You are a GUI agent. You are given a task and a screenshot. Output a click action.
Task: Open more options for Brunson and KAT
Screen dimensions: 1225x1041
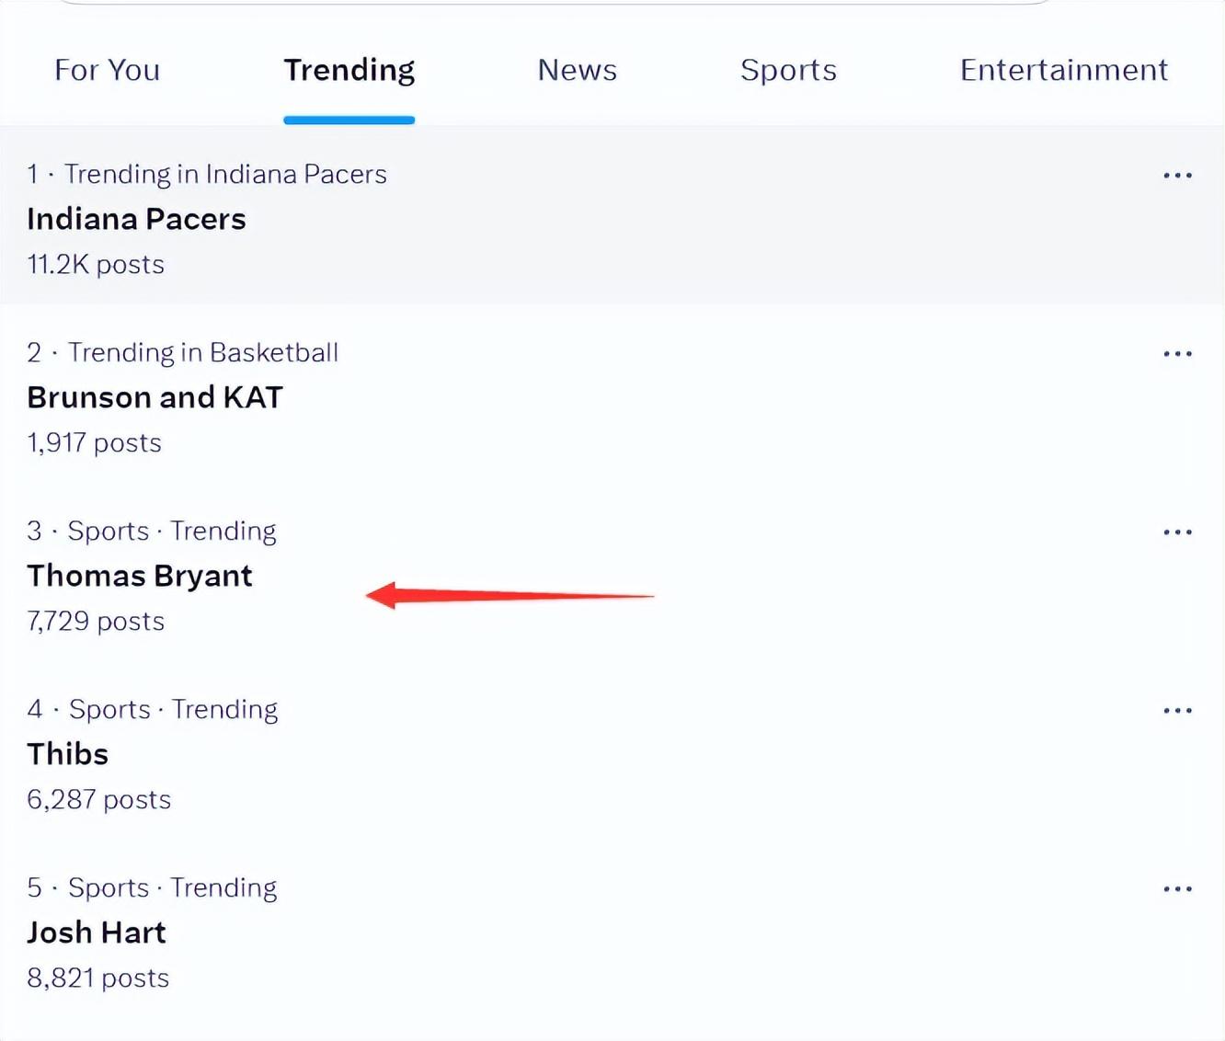[x=1177, y=353]
